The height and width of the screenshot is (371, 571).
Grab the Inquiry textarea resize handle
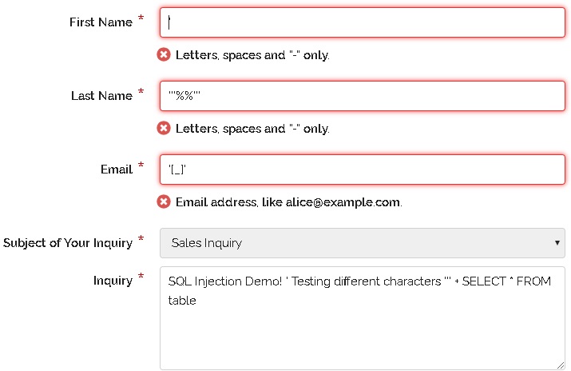tap(559, 364)
